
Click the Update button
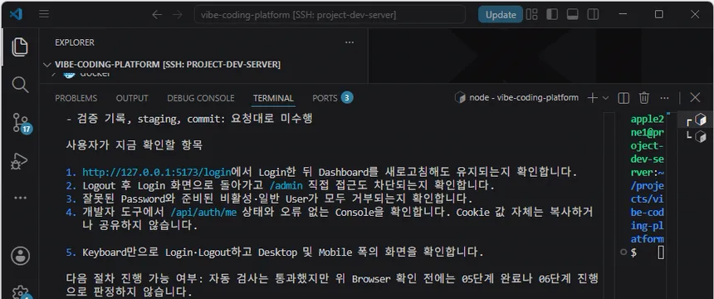[x=501, y=15]
